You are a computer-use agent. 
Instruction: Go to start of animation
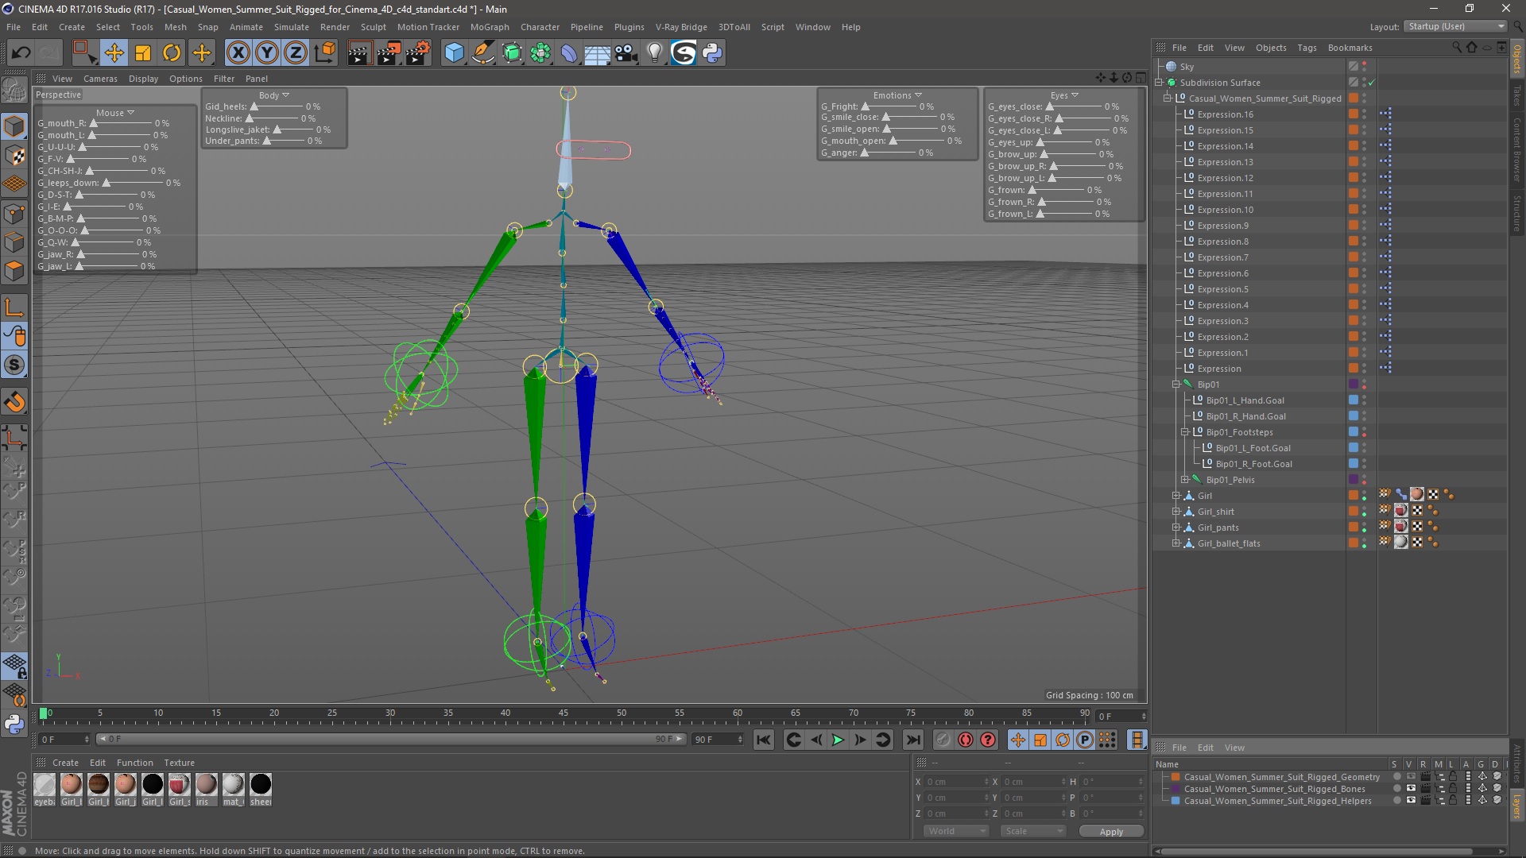pyautogui.click(x=763, y=740)
